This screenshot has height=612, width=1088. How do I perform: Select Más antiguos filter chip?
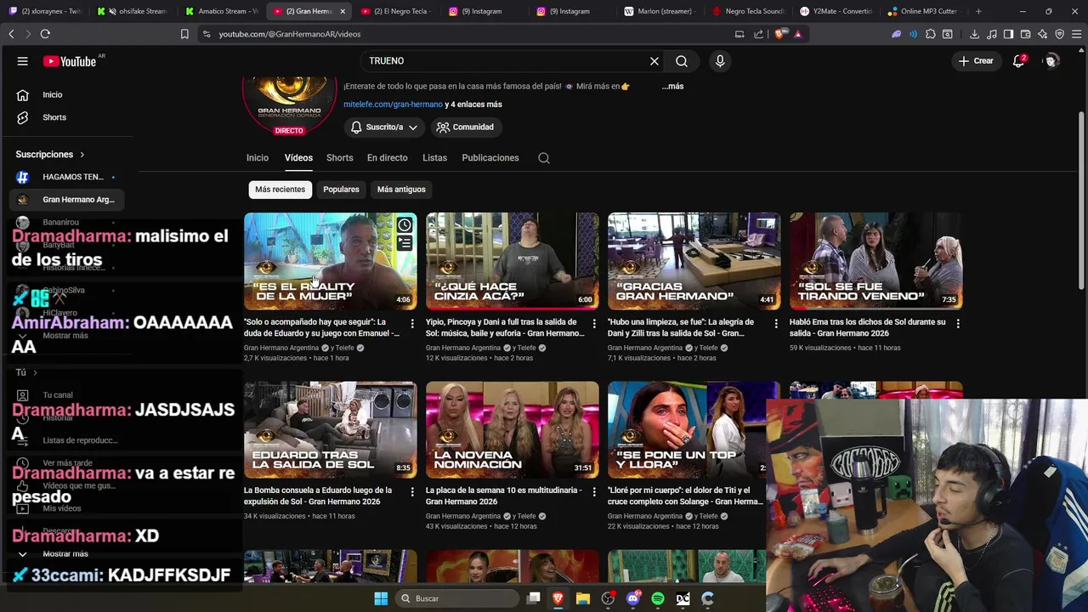[401, 190]
